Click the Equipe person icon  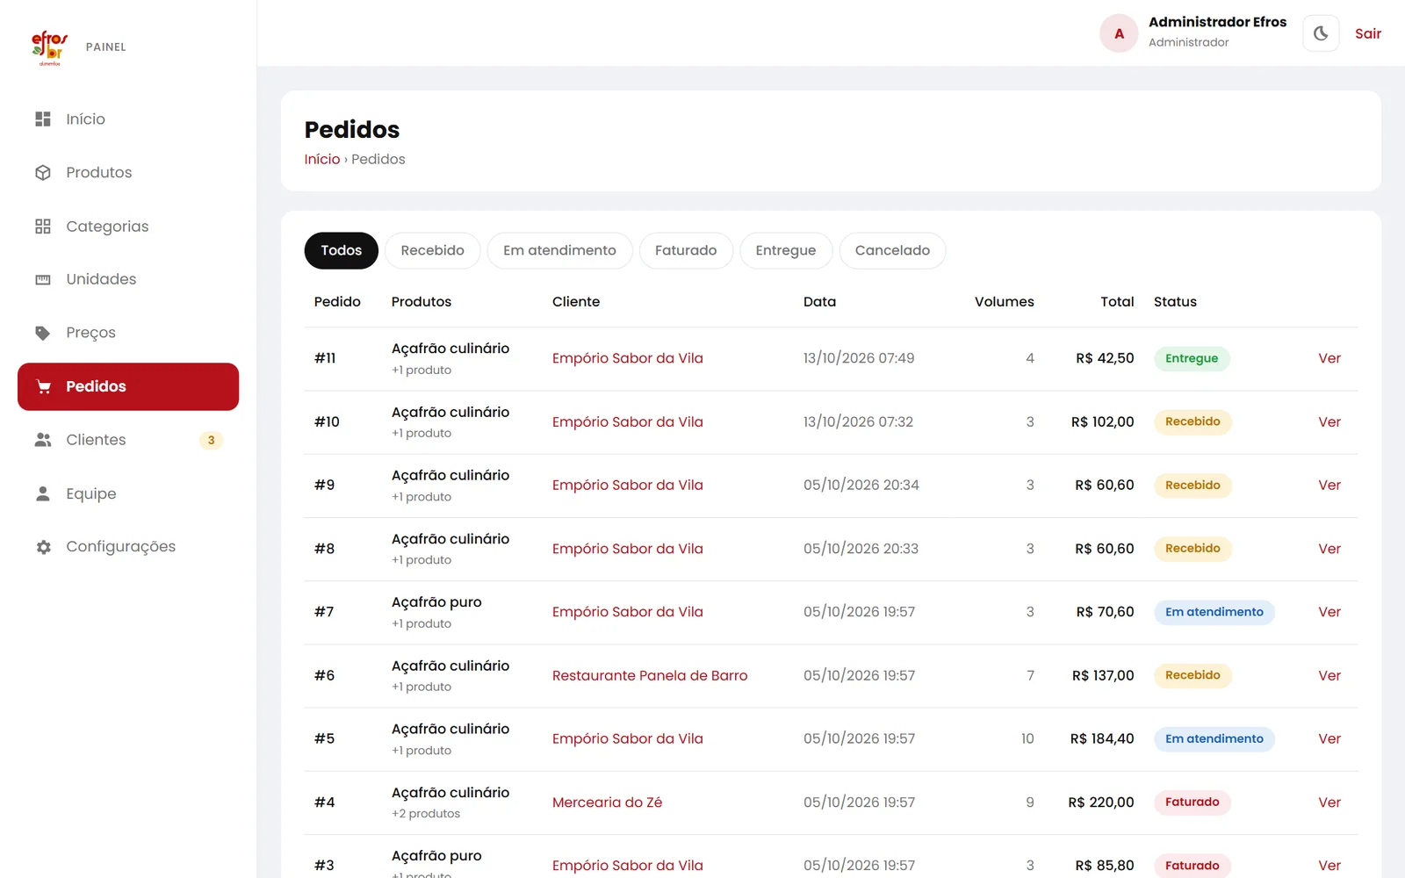pyautogui.click(x=43, y=493)
